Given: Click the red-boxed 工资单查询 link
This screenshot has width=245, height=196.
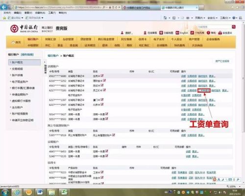Looking at the screenshot, I should [x=204, y=91].
